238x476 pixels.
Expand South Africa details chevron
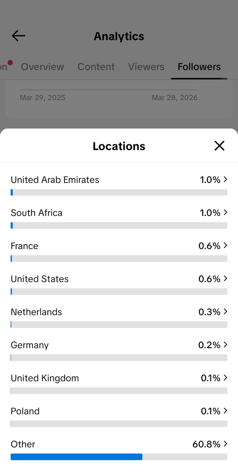point(226,212)
